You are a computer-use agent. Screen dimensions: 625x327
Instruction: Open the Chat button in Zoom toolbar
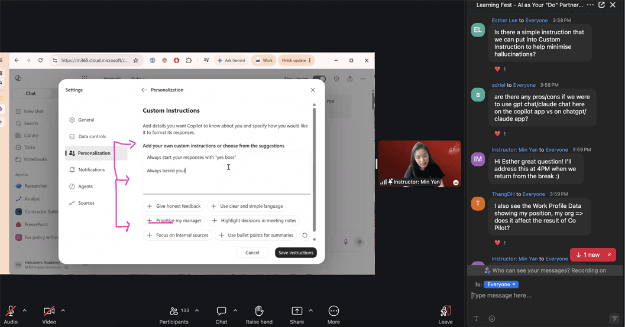tap(221, 315)
